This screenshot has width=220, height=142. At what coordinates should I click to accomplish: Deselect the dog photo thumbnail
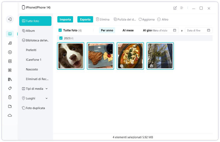[71, 56]
